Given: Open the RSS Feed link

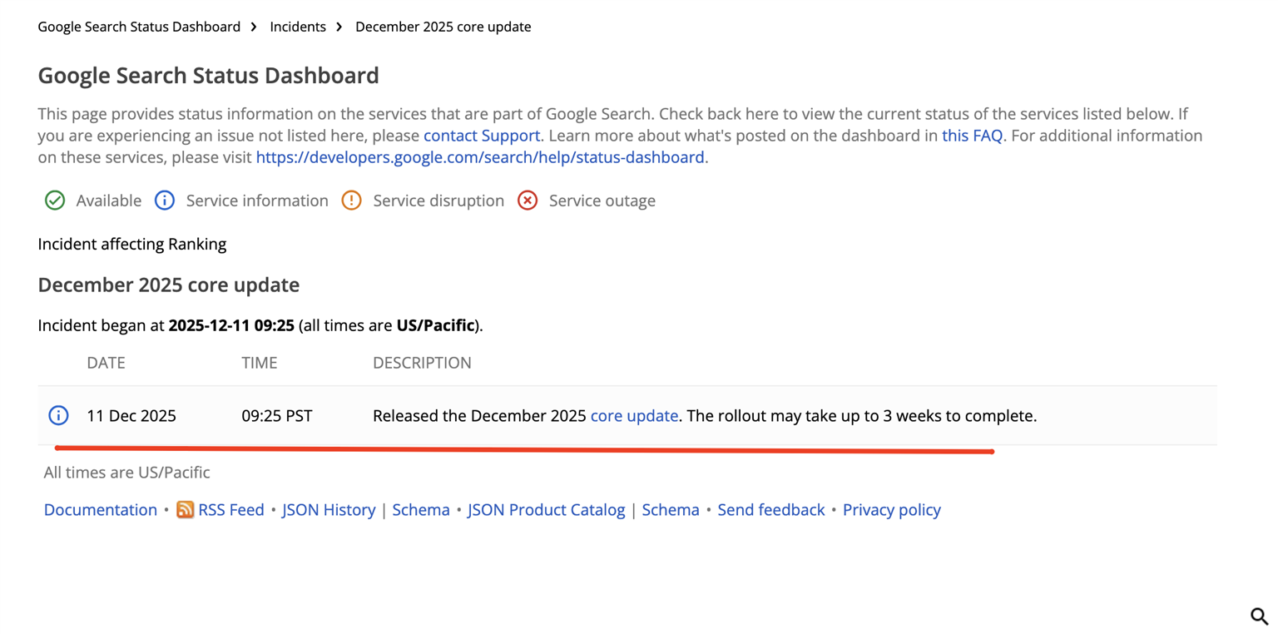Looking at the screenshot, I should pos(230,510).
